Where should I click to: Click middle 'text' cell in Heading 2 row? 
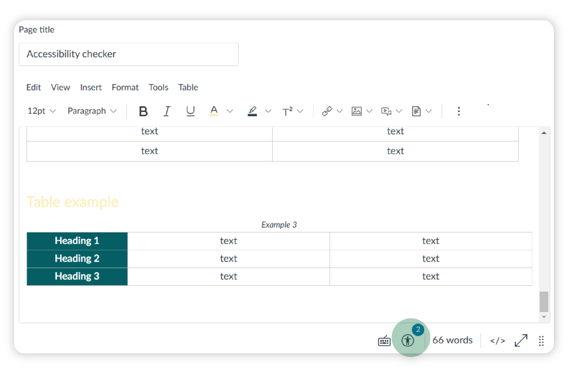[x=229, y=259]
